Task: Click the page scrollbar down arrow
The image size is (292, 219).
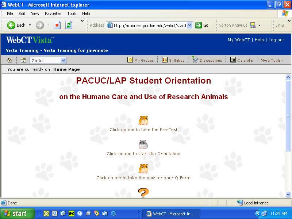Action: 288,195
